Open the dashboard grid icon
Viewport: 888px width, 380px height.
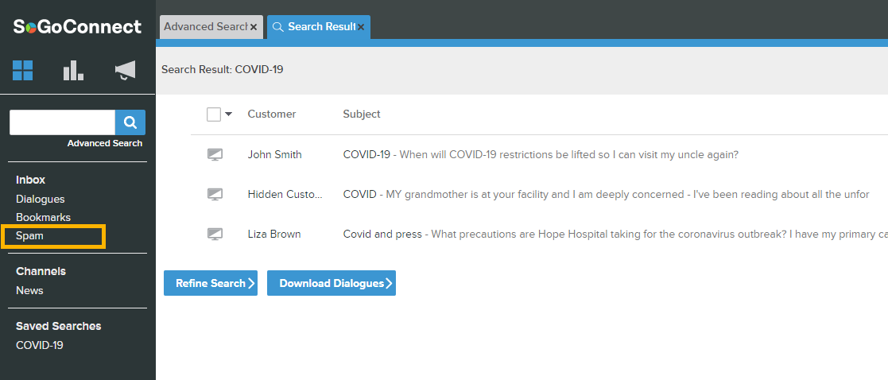[x=22, y=70]
